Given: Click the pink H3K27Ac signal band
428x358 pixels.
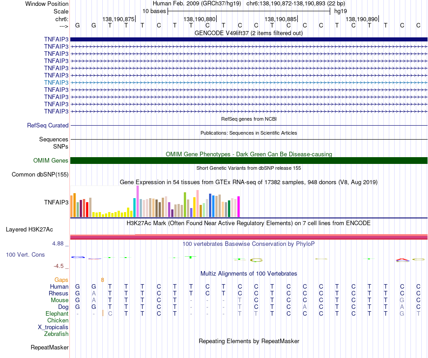Looking at the screenshot, I should point(249,237).
